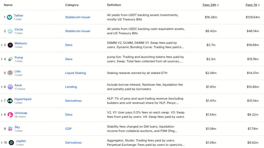Open Dexs category in Pump row
Screen dimensions: 264x148
69,59
